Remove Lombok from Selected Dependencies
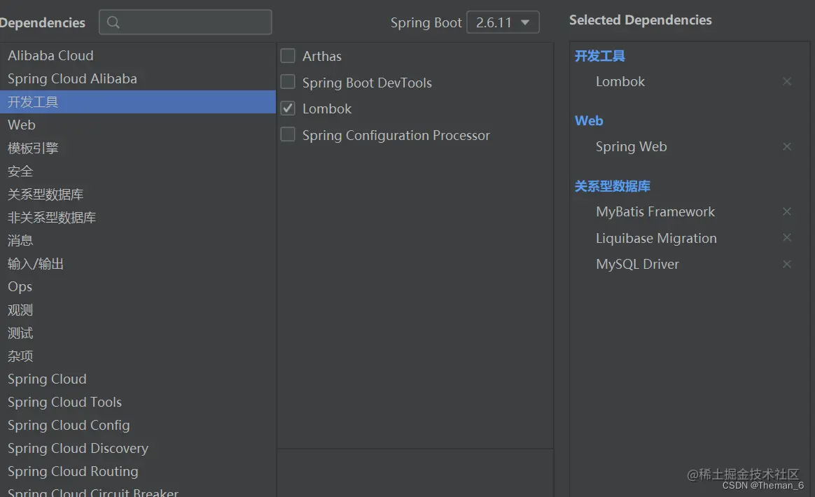This screenshot has width=815, height=497. click(787, 81)
